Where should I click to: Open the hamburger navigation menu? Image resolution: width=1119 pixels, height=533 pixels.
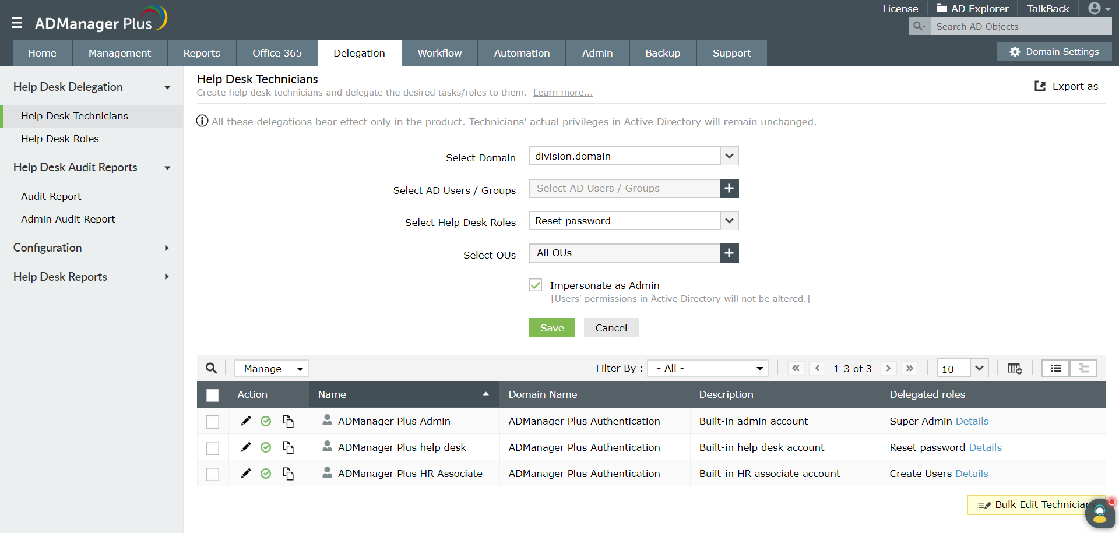(17, 23)
